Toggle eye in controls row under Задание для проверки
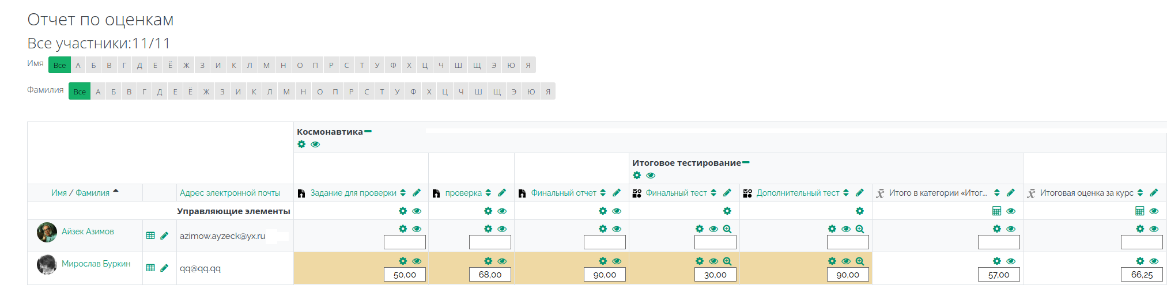The image size is (1167, 285). click(x=417, y=211)
